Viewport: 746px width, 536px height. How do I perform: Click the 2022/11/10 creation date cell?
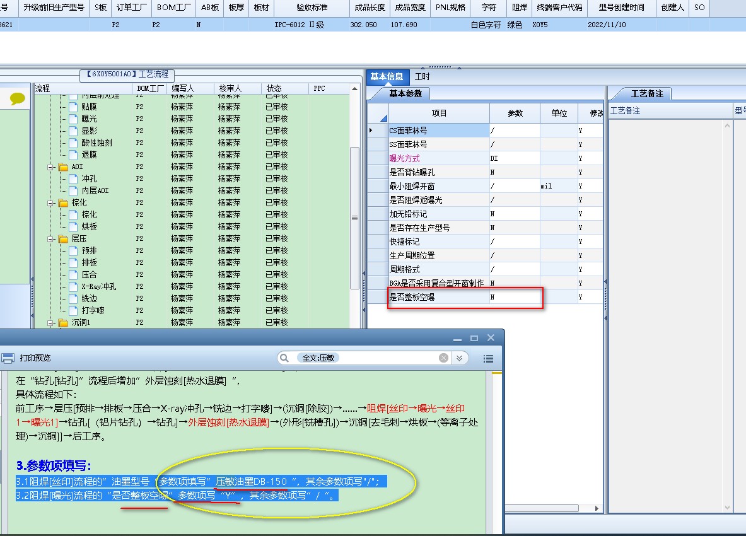click(x=621, y=25)
